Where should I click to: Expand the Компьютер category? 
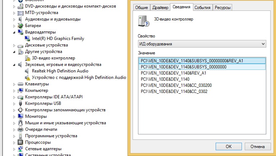[x=14, y=91]
